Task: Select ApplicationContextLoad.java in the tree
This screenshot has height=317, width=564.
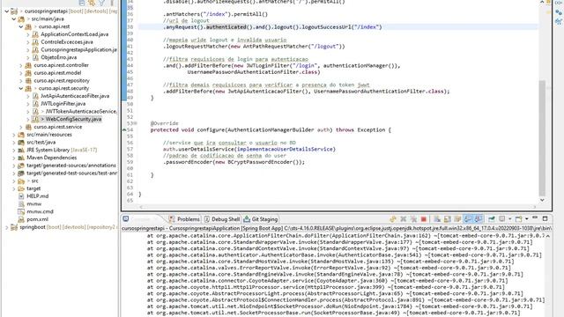Action: (74, 34)
